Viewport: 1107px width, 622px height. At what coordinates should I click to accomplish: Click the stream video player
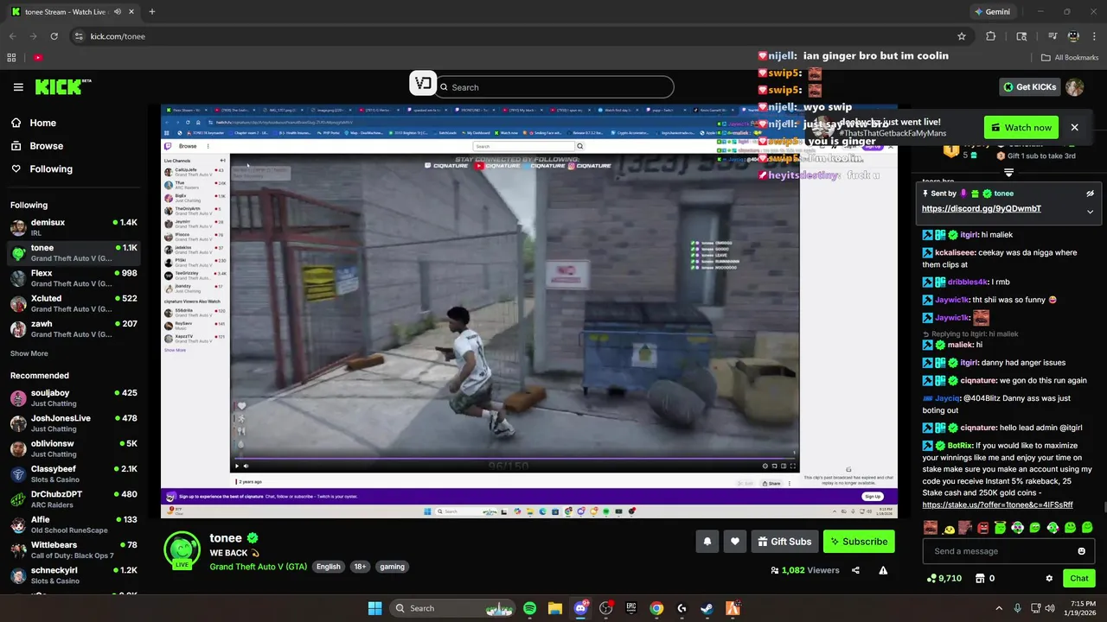click(528, 311)
